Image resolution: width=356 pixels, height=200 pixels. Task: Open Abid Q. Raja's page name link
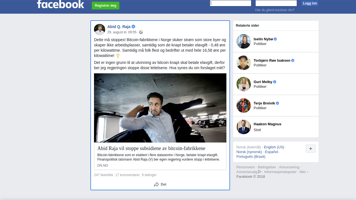click(119, 27)
